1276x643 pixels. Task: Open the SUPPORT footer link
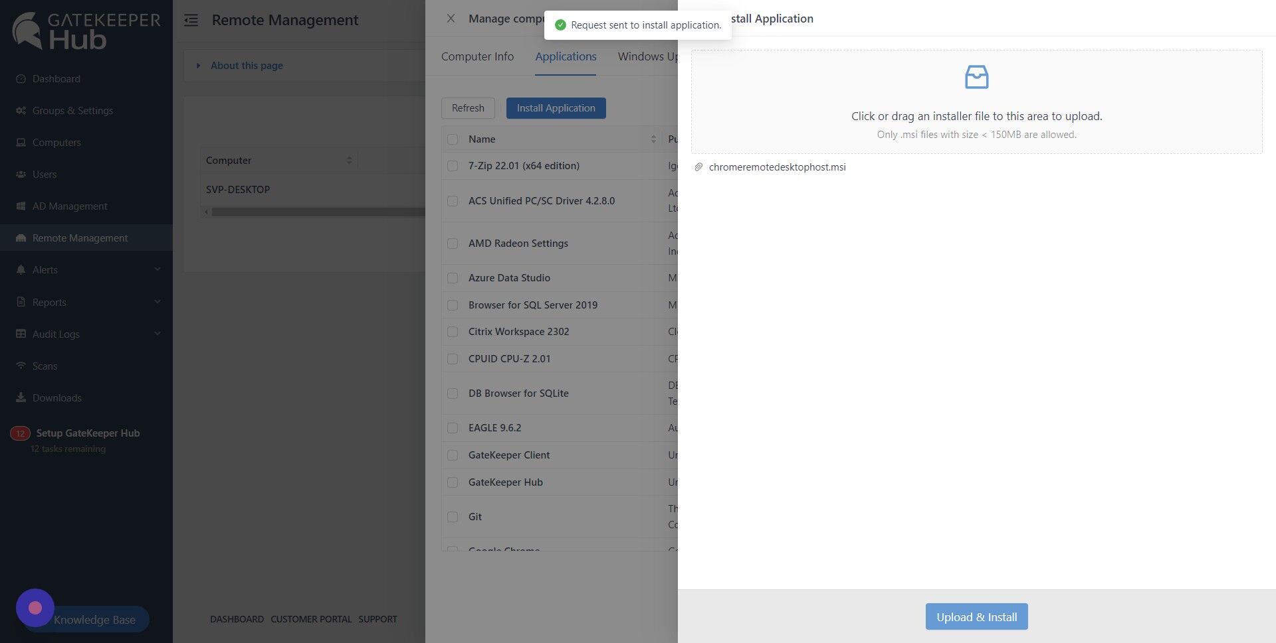click(377, 619)
